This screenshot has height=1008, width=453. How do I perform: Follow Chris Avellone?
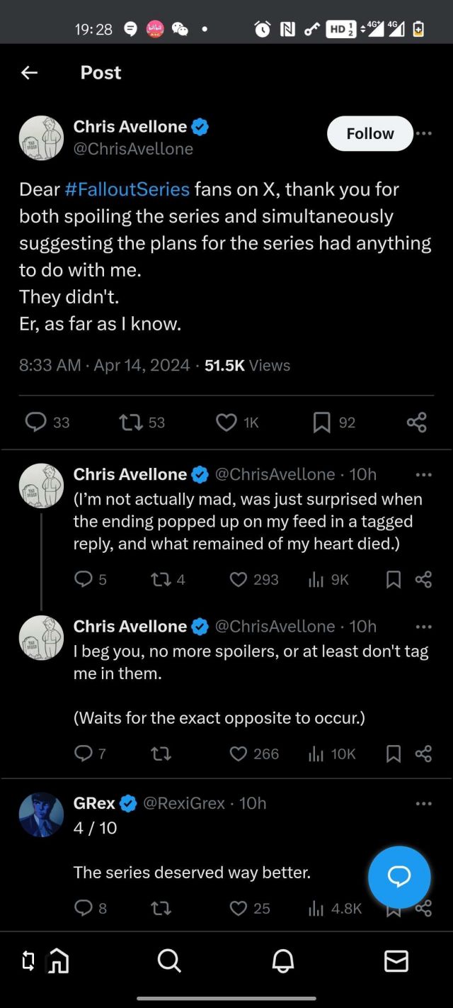pyautogui.click(x=369, y=133)
